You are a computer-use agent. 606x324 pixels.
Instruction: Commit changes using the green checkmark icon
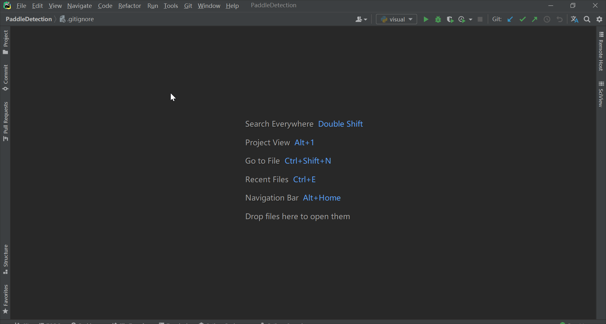(x=523, y=20)
